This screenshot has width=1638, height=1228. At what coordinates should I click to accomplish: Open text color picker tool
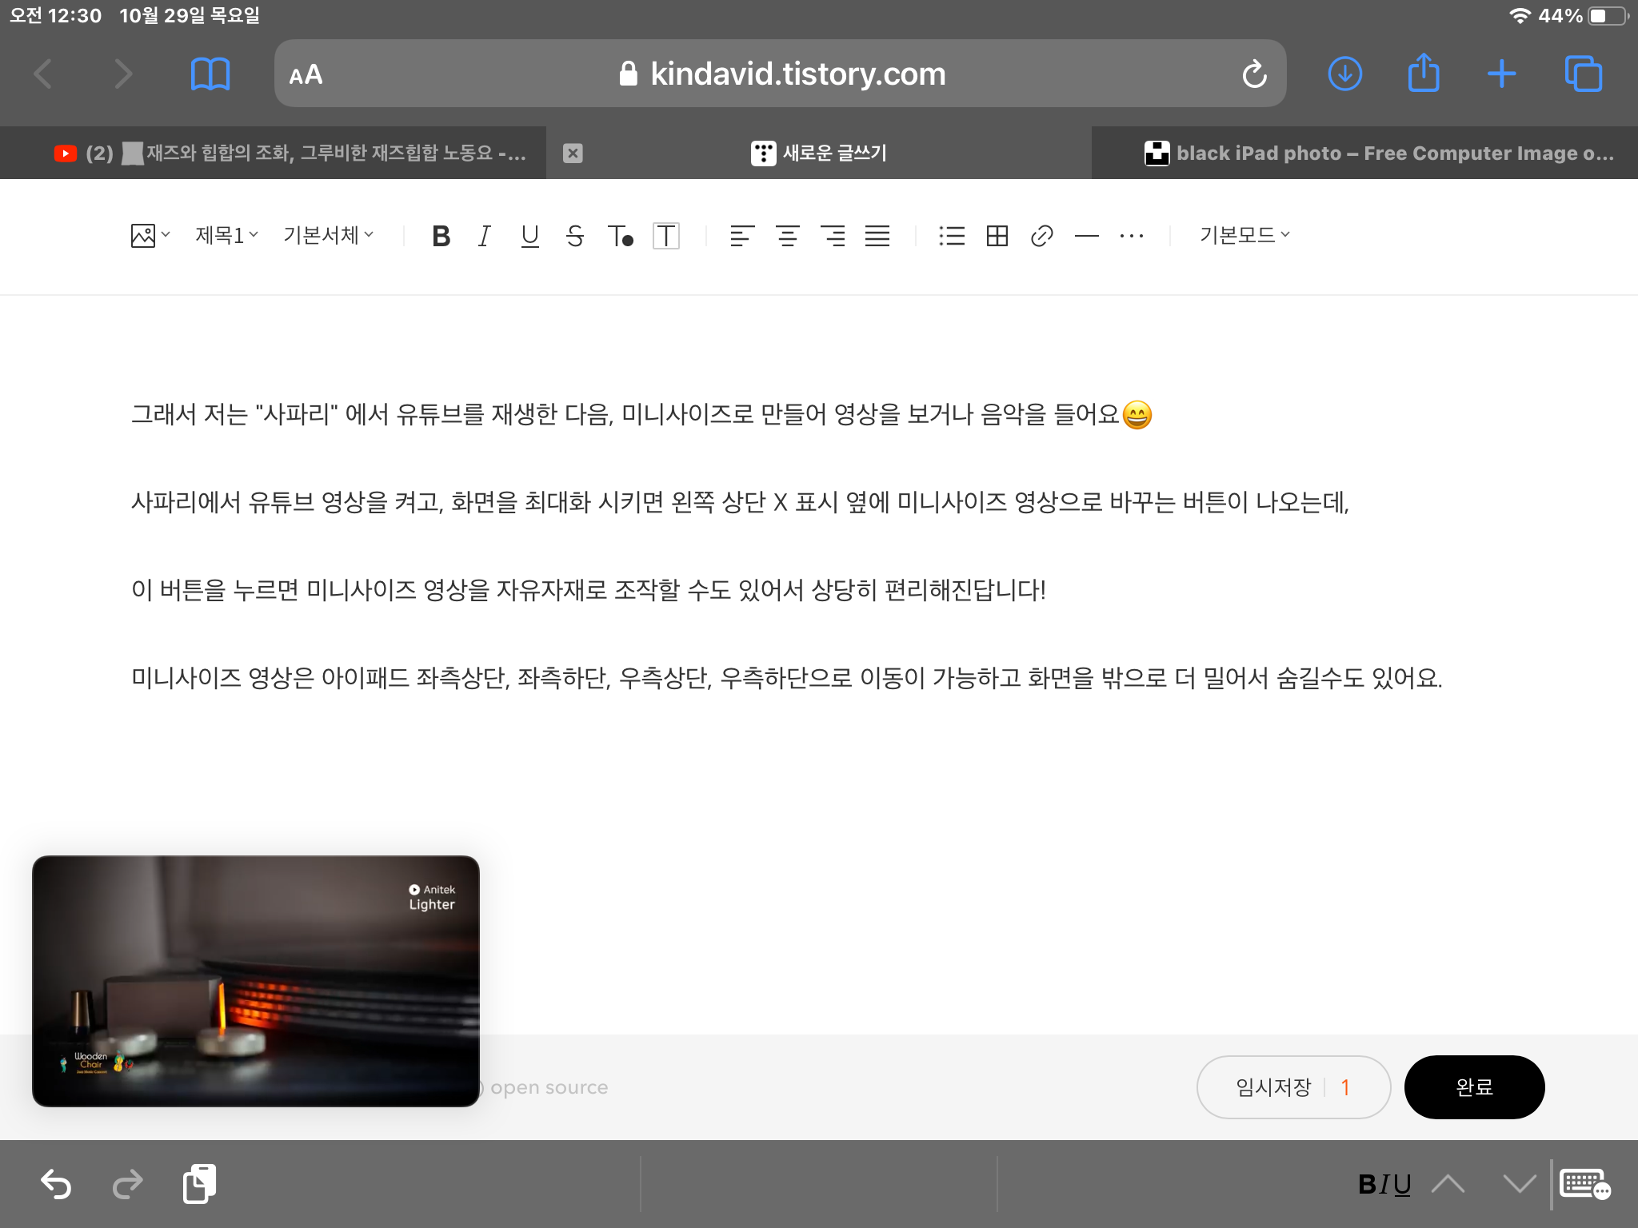tap(621, 236)
